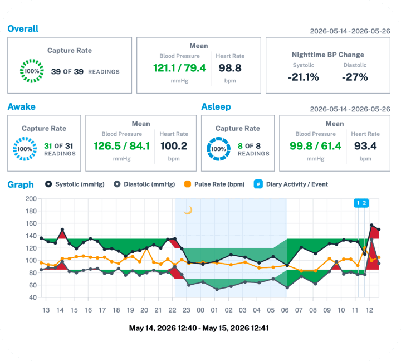Click the Systolic legend marker icon
401x361 pixels.
(48, 184)
